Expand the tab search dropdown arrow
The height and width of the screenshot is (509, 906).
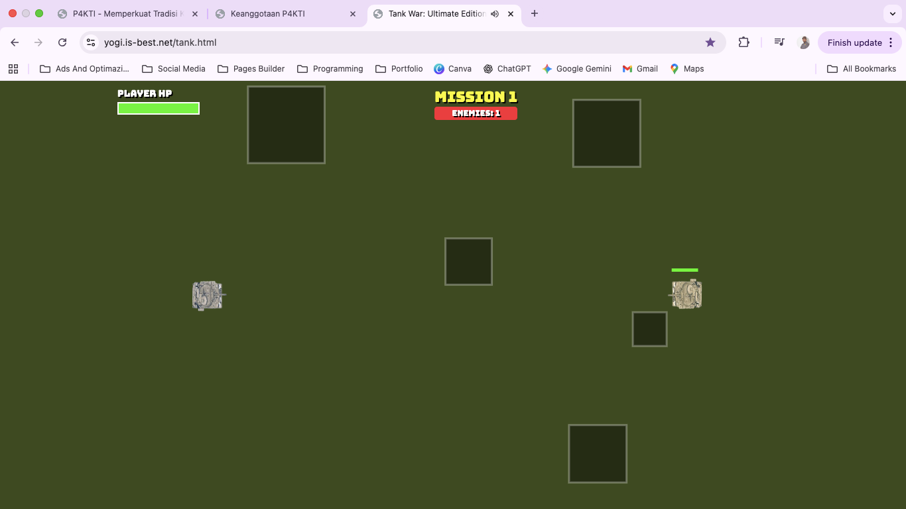coord(892,14)
